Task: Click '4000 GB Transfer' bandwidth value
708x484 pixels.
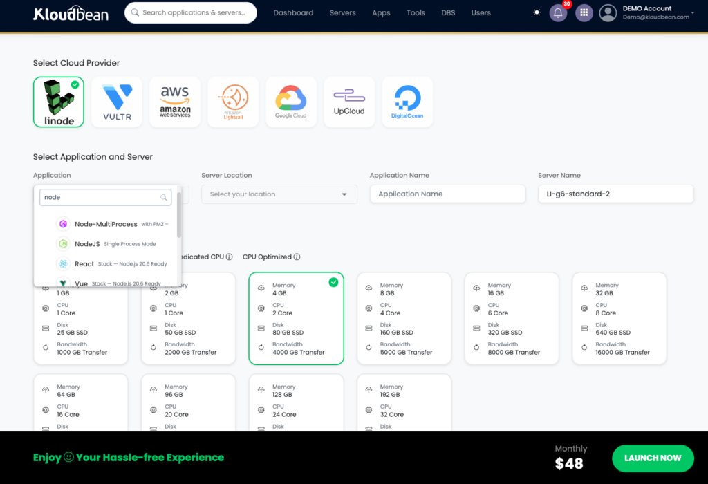Action: tap(299, 352)
